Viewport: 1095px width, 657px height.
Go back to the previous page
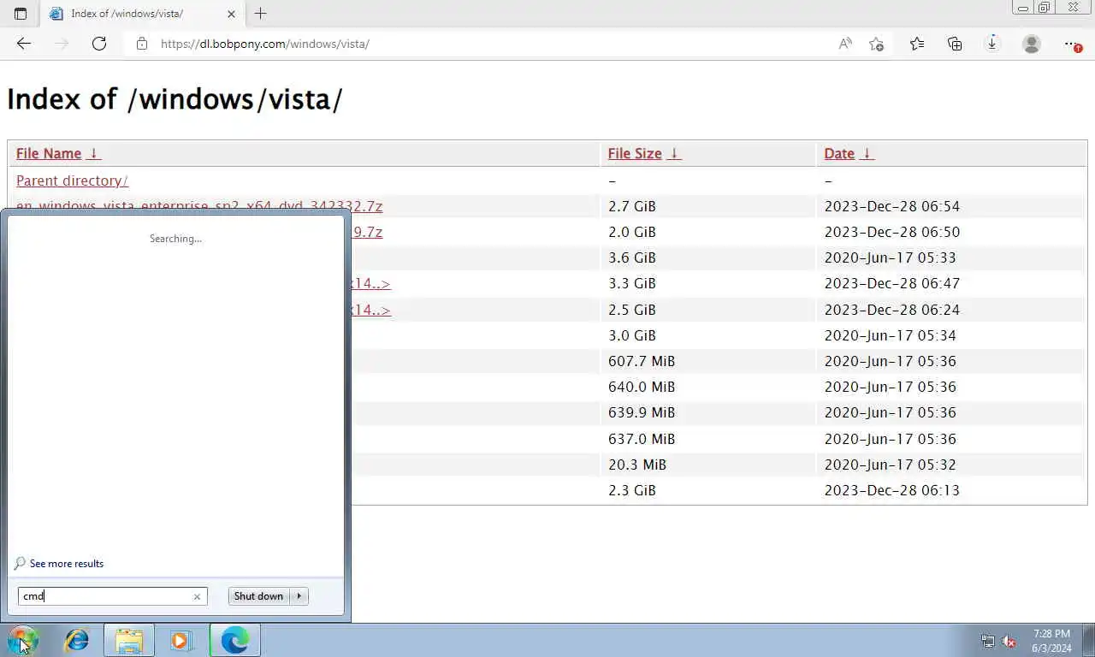click(x=23, y=44)
